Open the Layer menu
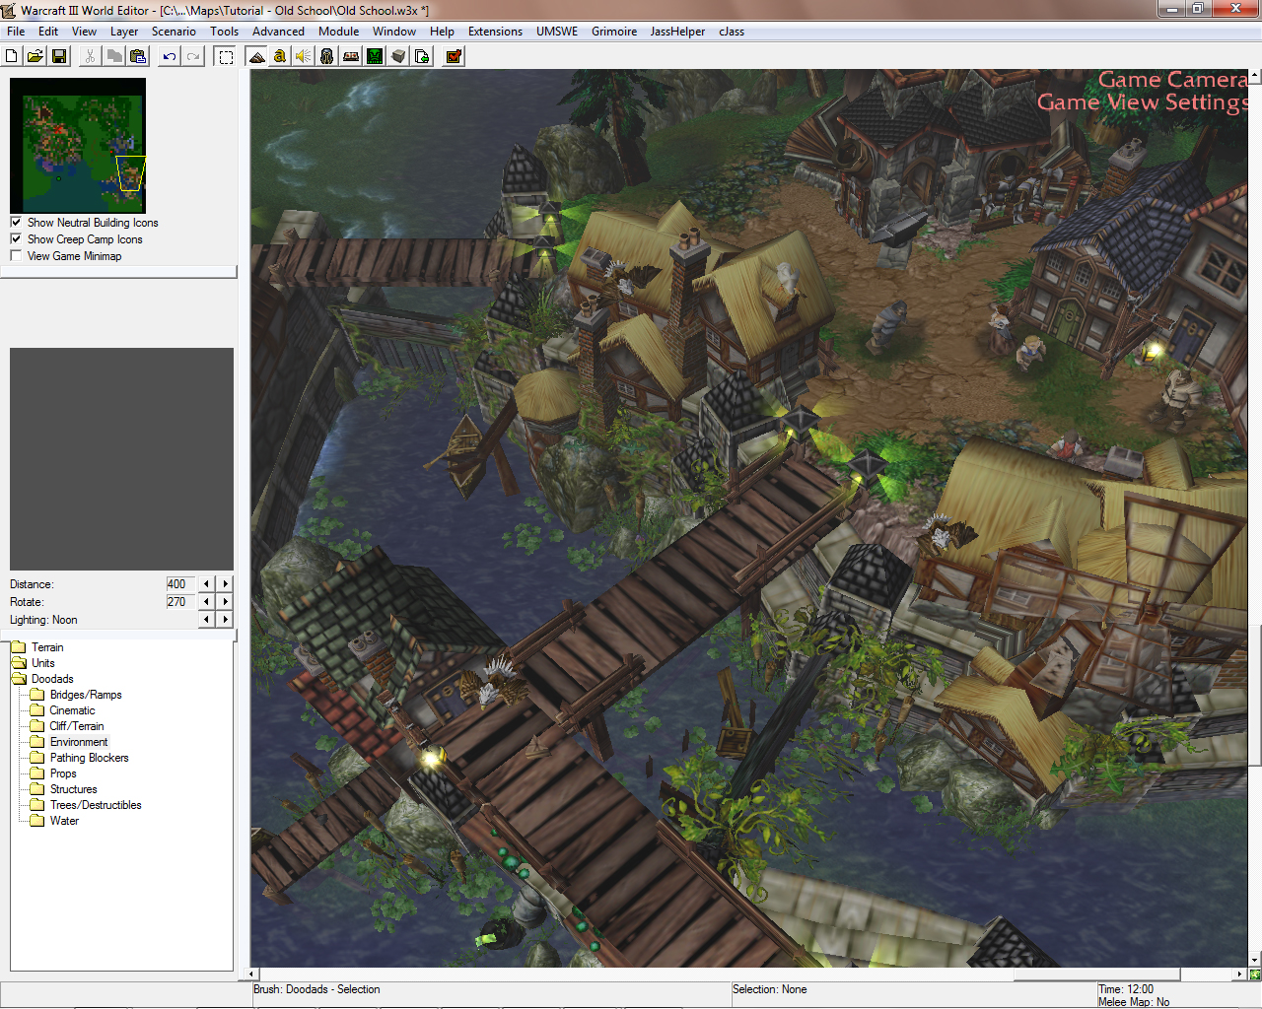This screenshot has width=1262, height=1009. coord(124,32)
